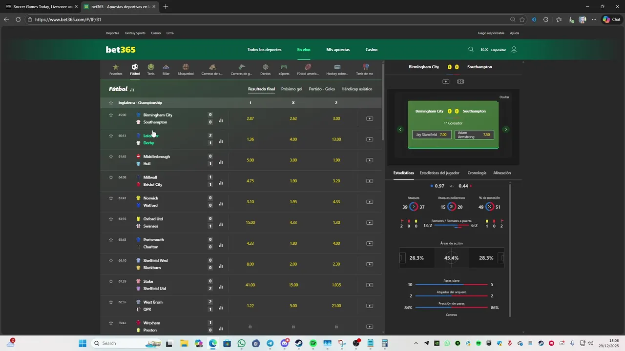Open Telegram from the taskbar

click(x=270, y=343)
